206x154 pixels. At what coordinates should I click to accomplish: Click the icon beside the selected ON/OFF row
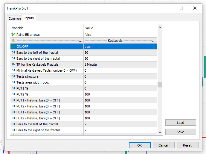pyautogui.click(x=13, y=47)
